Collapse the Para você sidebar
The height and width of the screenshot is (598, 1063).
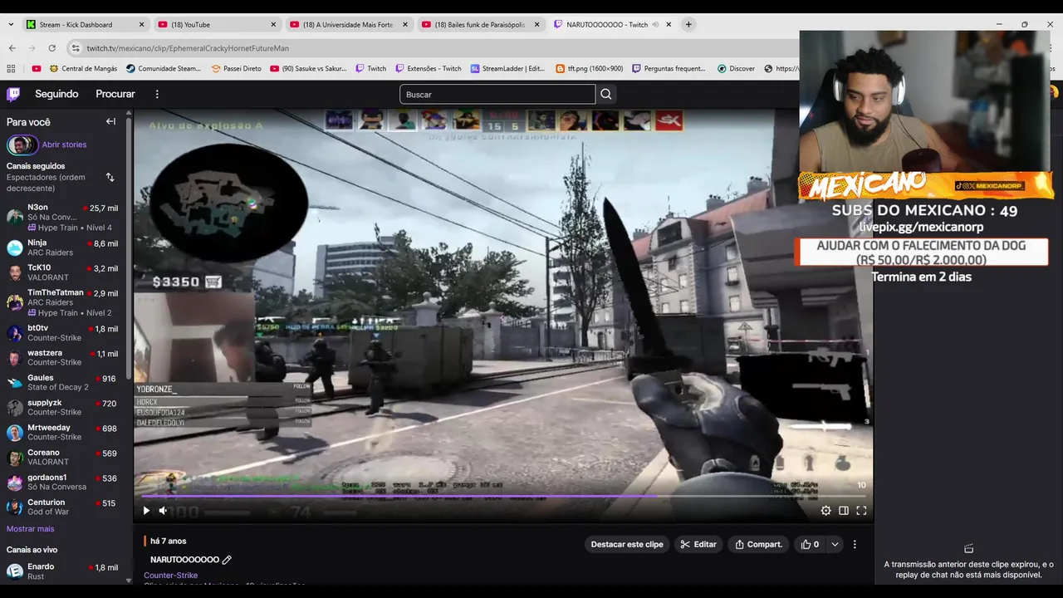coord(110,121)
